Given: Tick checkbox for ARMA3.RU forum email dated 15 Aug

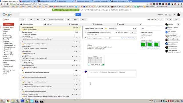Looking at the screenshot, I should 21,38.
